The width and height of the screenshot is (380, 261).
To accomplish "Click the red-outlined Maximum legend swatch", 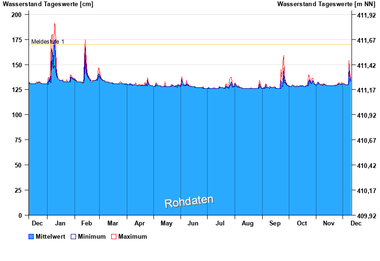I will pyautogui.click(x=114, y=237).
